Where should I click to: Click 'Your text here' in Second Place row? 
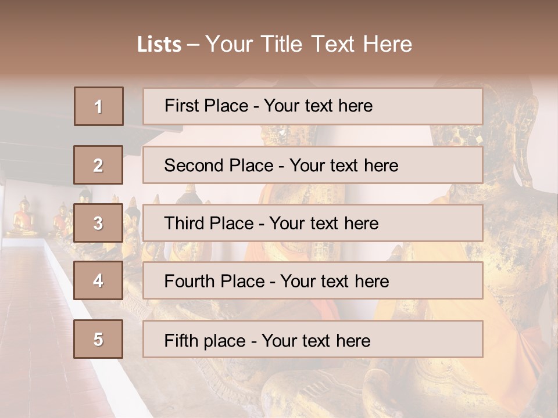(344, 165)
